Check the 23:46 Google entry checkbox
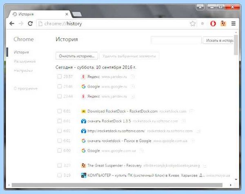245x194 pixels. (60, 86)
